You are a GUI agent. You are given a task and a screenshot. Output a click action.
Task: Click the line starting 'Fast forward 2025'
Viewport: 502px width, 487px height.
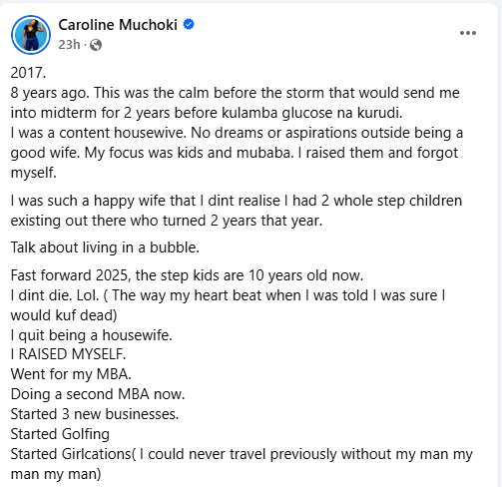click(187, 275)
